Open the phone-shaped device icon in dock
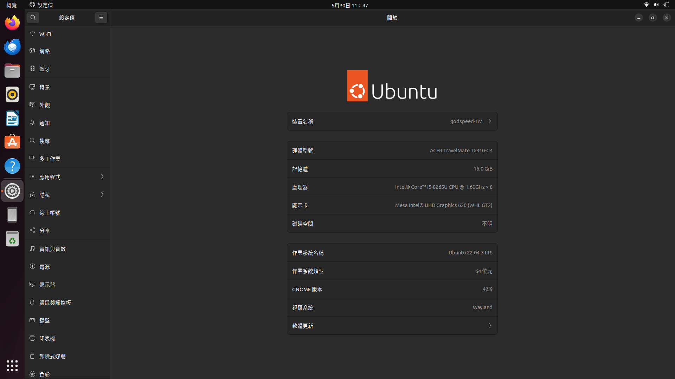Screen dimensions: 675x379 click(12, 215)
